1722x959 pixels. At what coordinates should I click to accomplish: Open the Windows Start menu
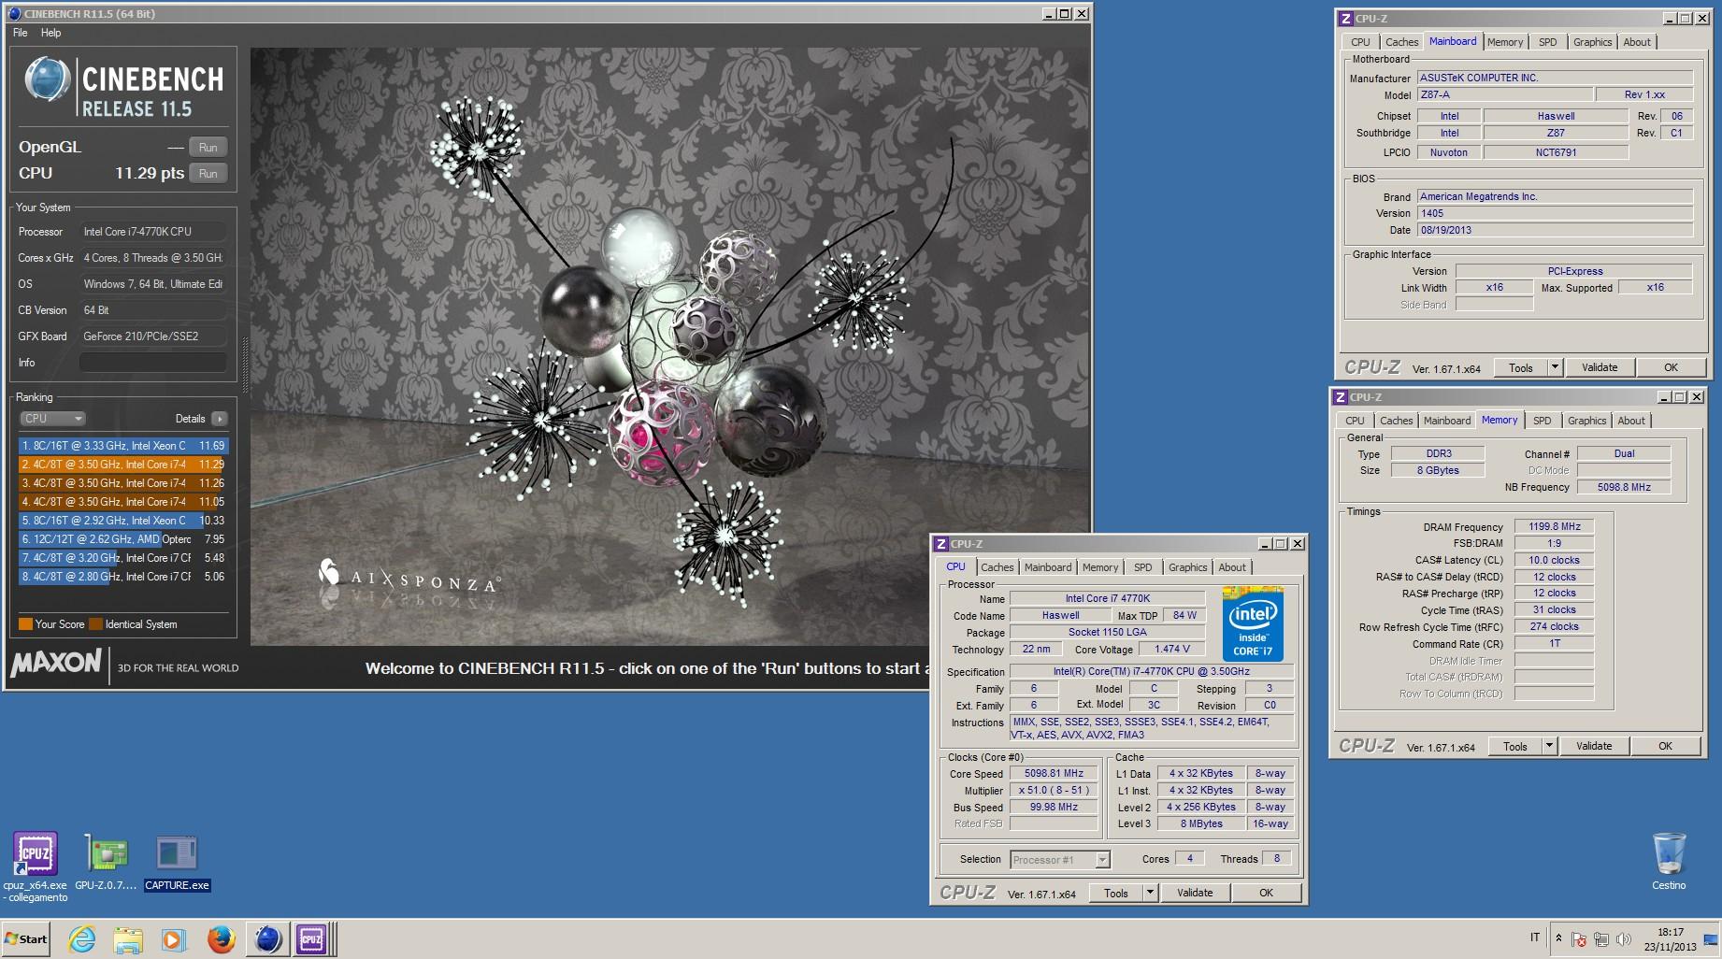click(26, 939)
